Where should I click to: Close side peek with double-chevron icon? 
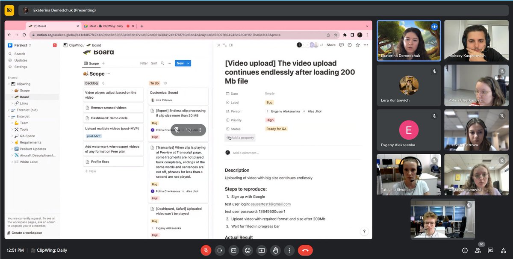pos(219,45)
